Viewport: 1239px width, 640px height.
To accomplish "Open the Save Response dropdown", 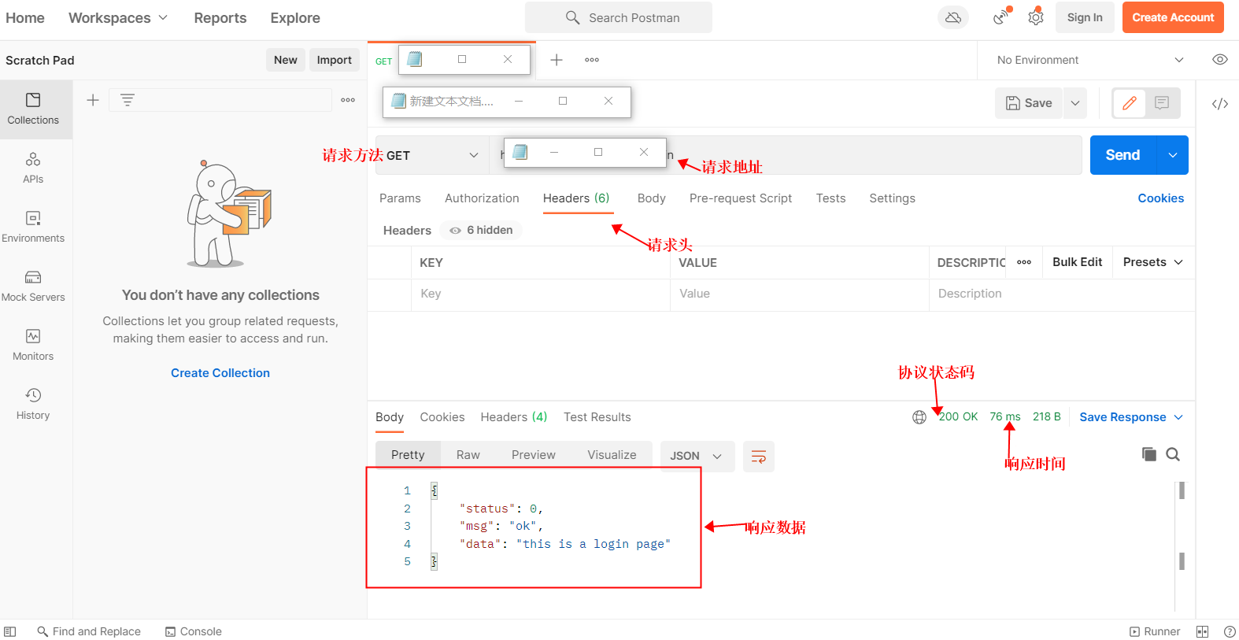I will (1131, 417).
